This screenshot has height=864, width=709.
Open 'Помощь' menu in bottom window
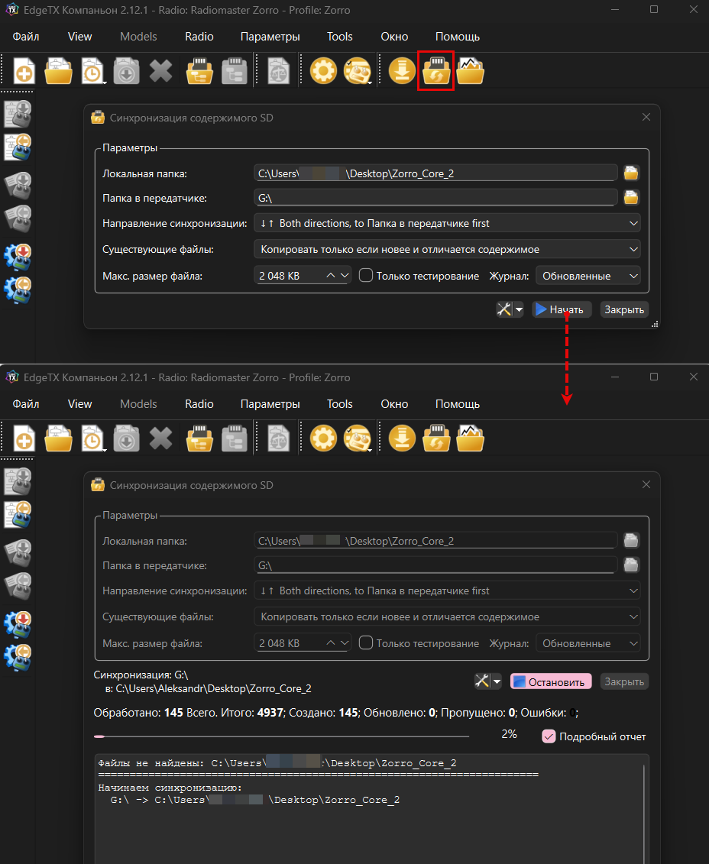click(457, 404)
